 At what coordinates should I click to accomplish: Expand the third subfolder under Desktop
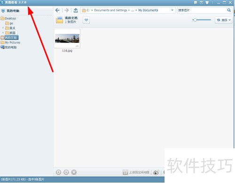3,32
